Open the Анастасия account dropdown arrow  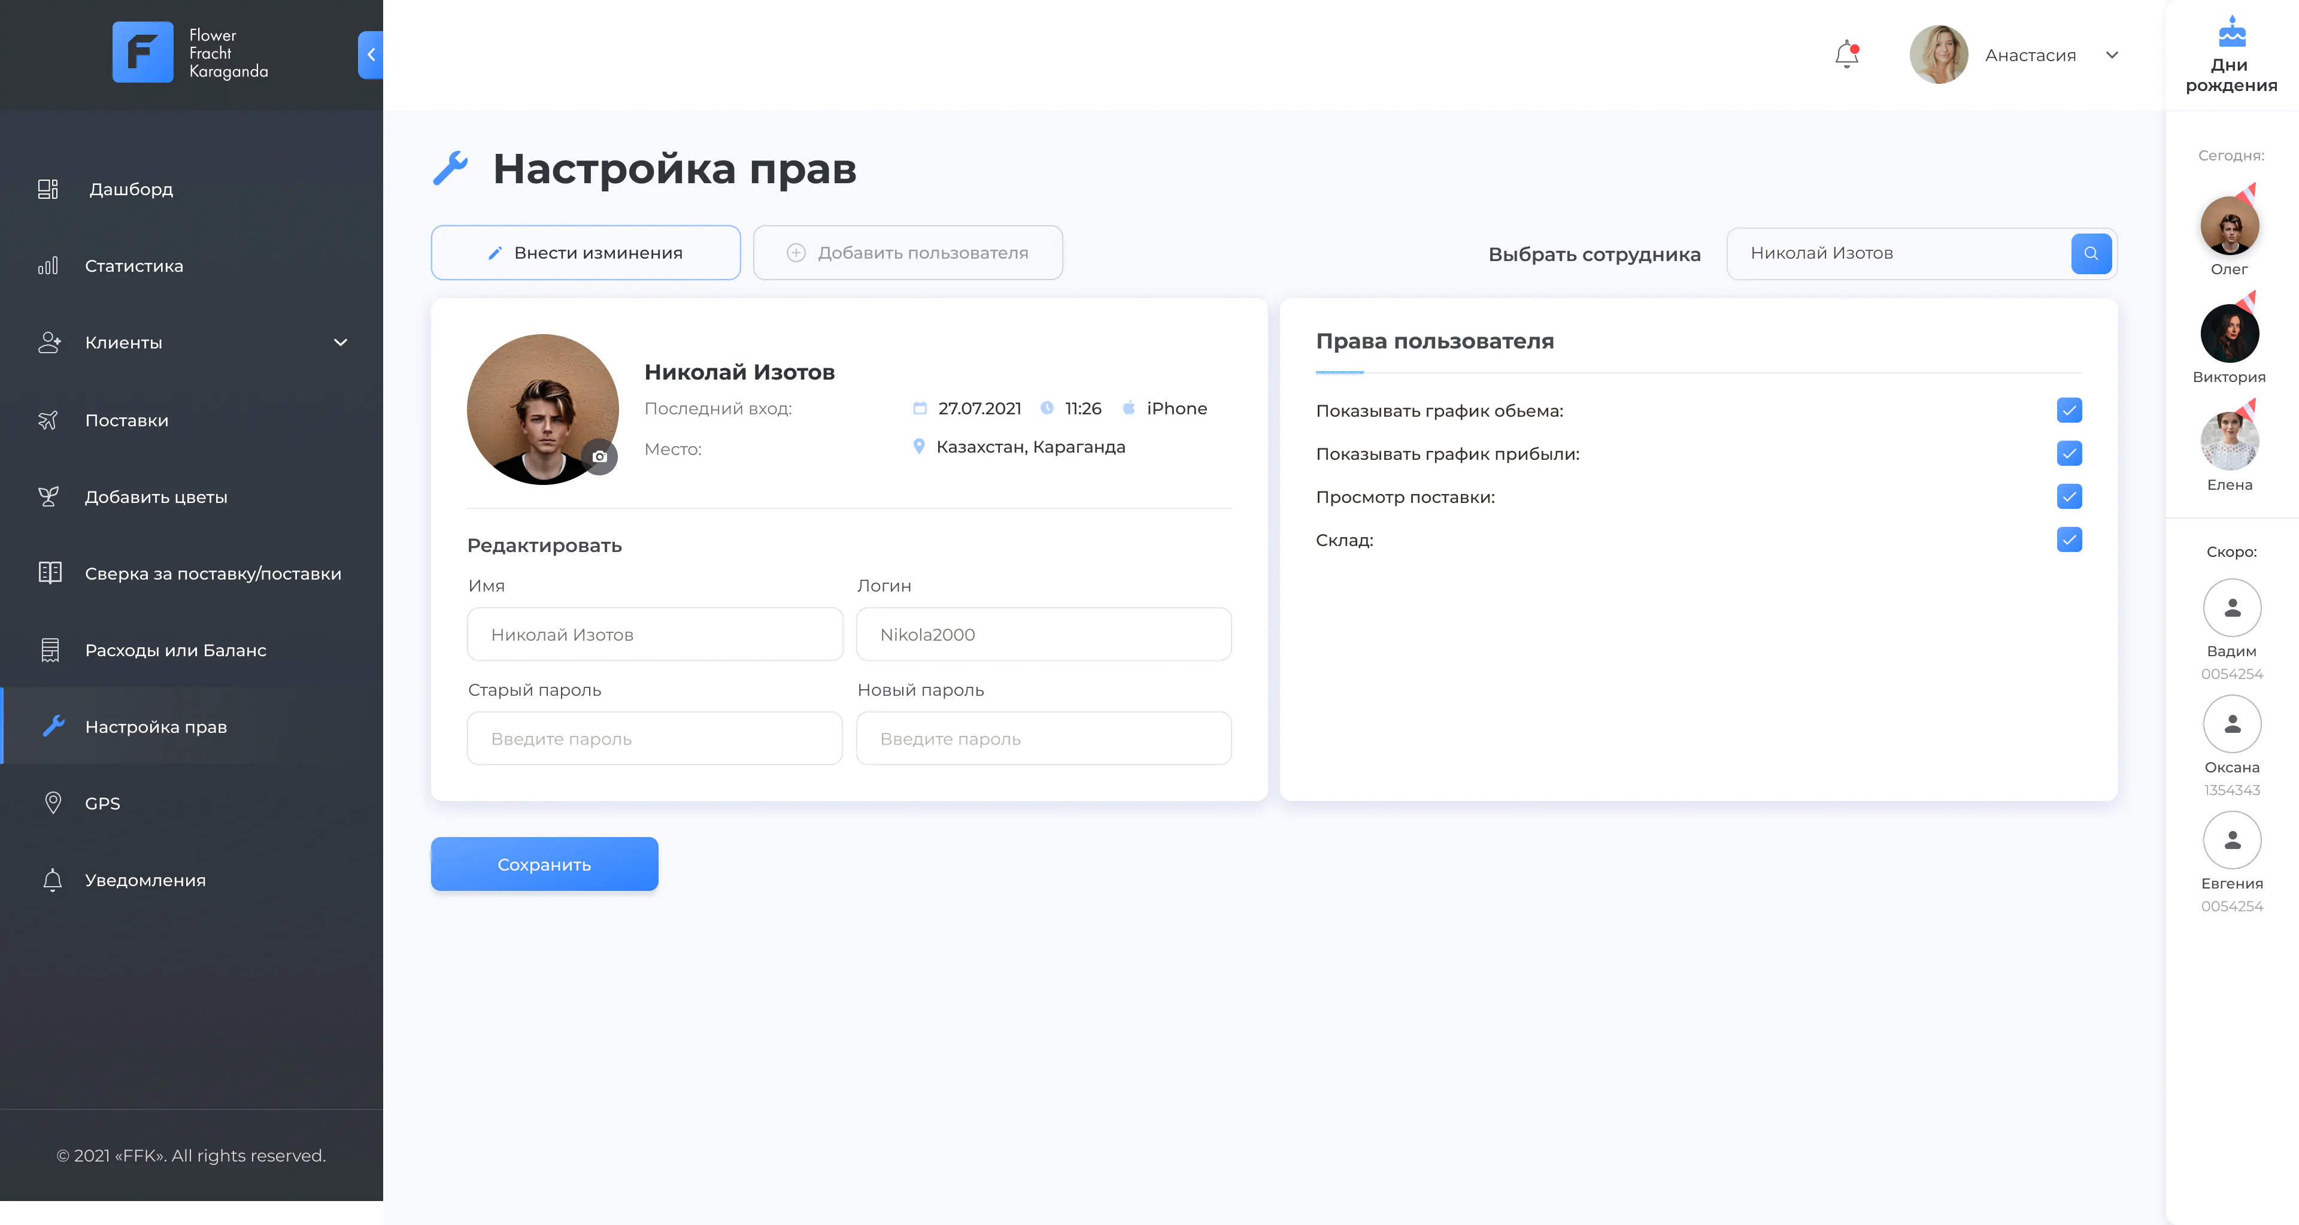pos(2112,55)
